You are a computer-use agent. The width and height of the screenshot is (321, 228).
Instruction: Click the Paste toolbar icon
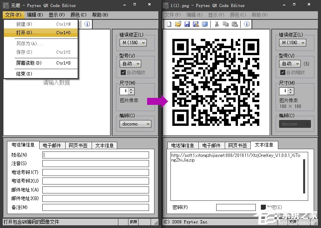pos(235,24)
